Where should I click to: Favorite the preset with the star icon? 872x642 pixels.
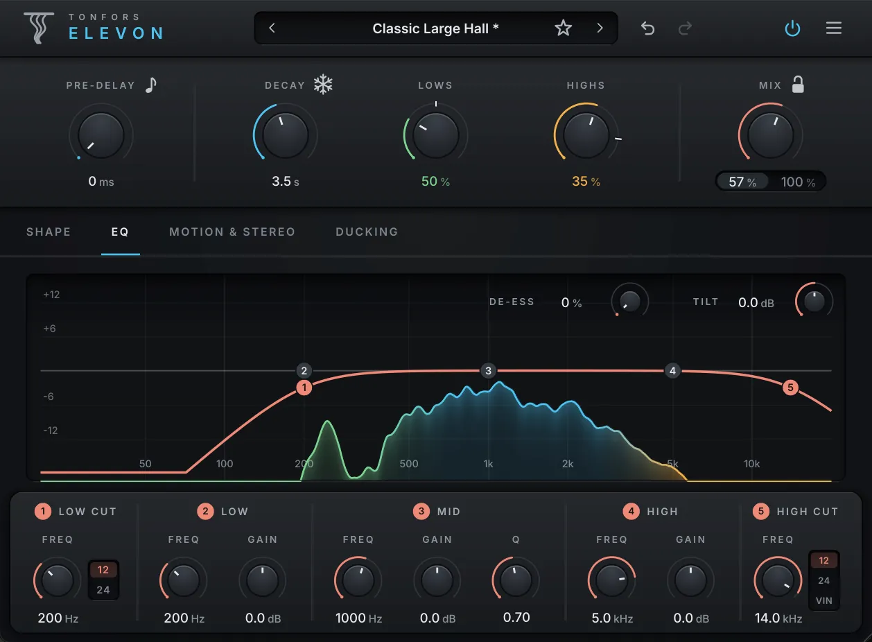point(564,28)
